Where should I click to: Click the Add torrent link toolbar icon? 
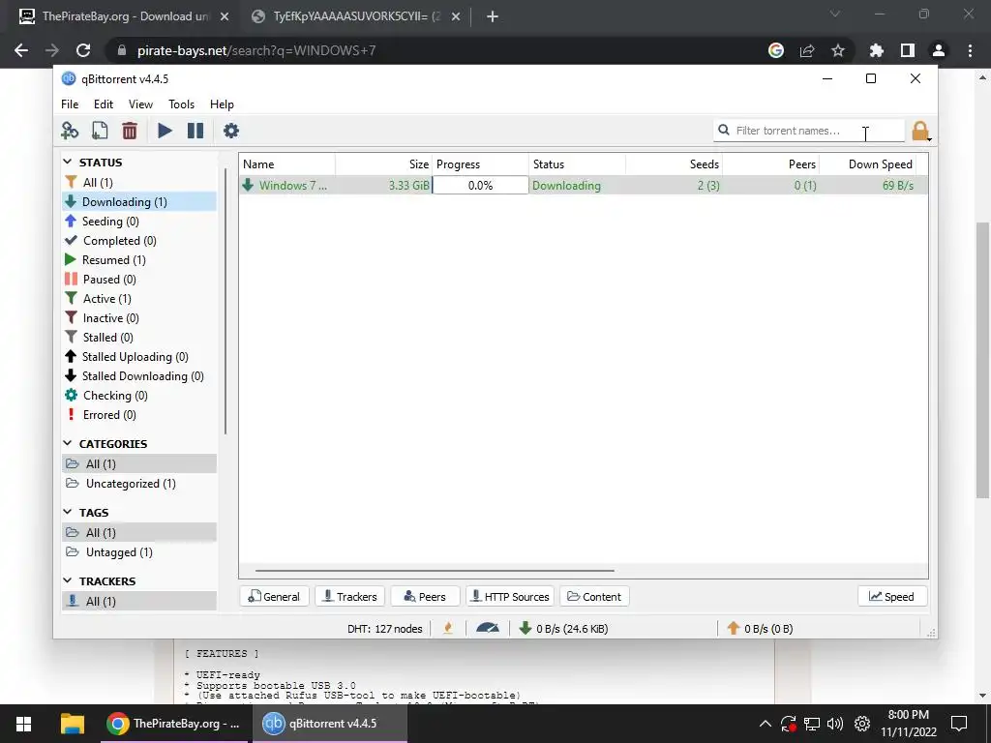point(70,131)
